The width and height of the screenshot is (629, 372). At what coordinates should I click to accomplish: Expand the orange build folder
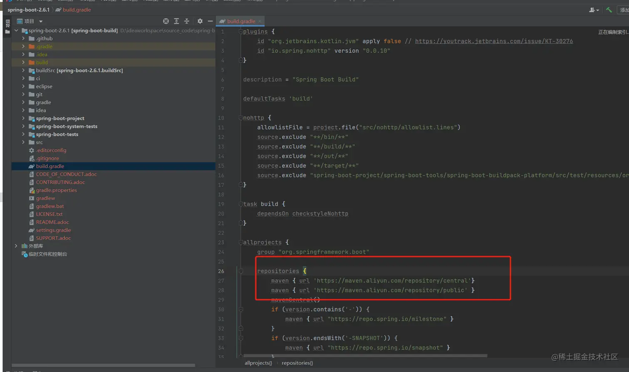(x=24, y=62)
